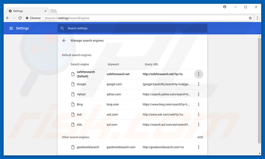Click the Keyword column header
The width and height of the screenshot is (265, 159).
113,64
